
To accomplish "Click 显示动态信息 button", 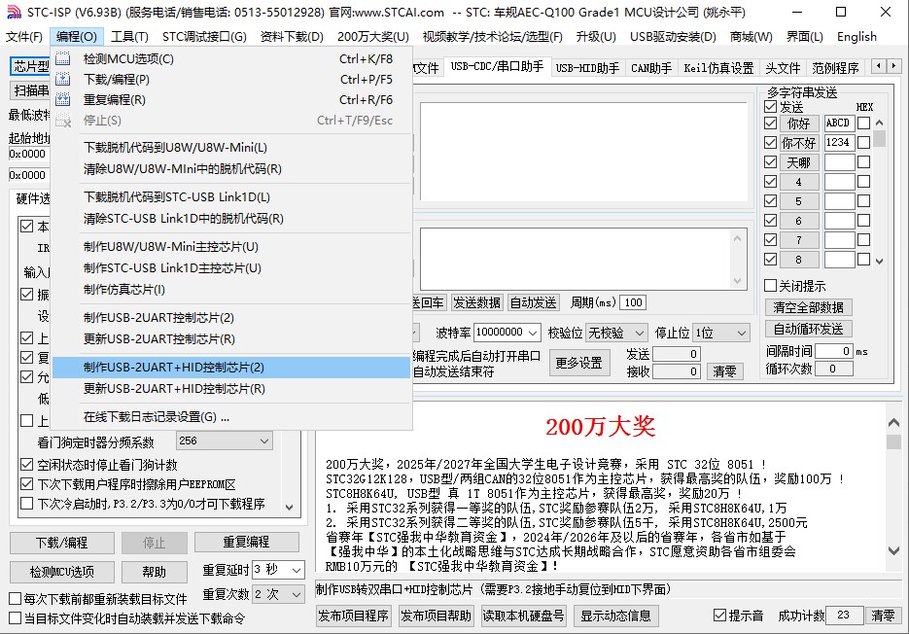I will pos(615,616).
